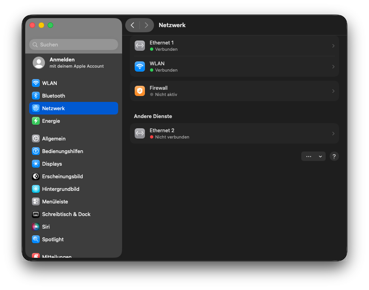Select the Siri icon
The image size is (369, 290).
click(36, 227)
